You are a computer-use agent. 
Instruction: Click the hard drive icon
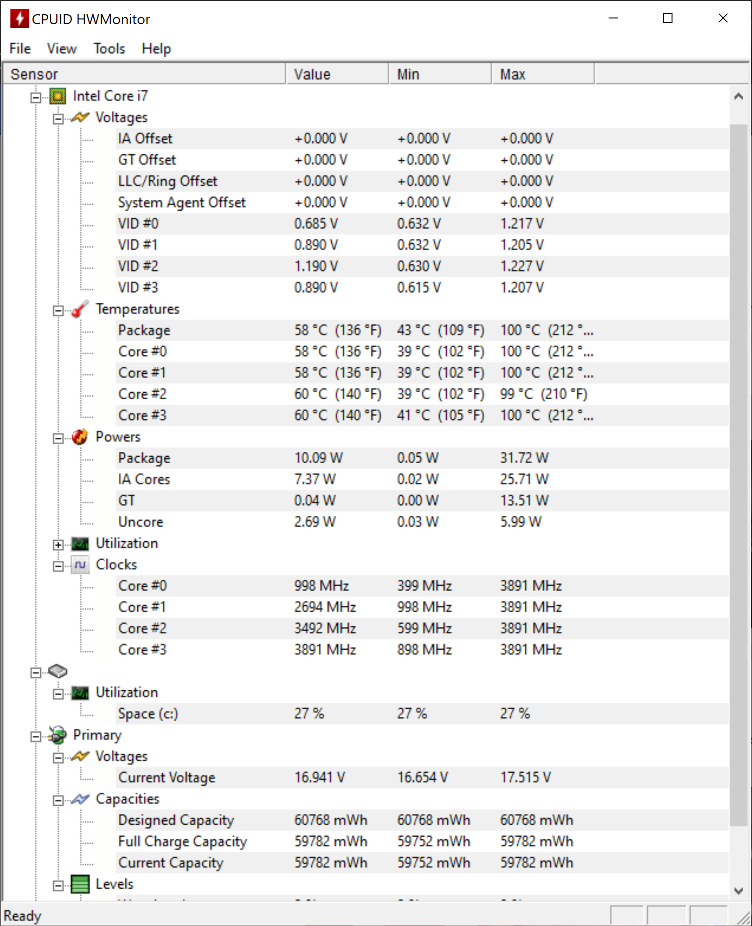(x=58, y=671)
